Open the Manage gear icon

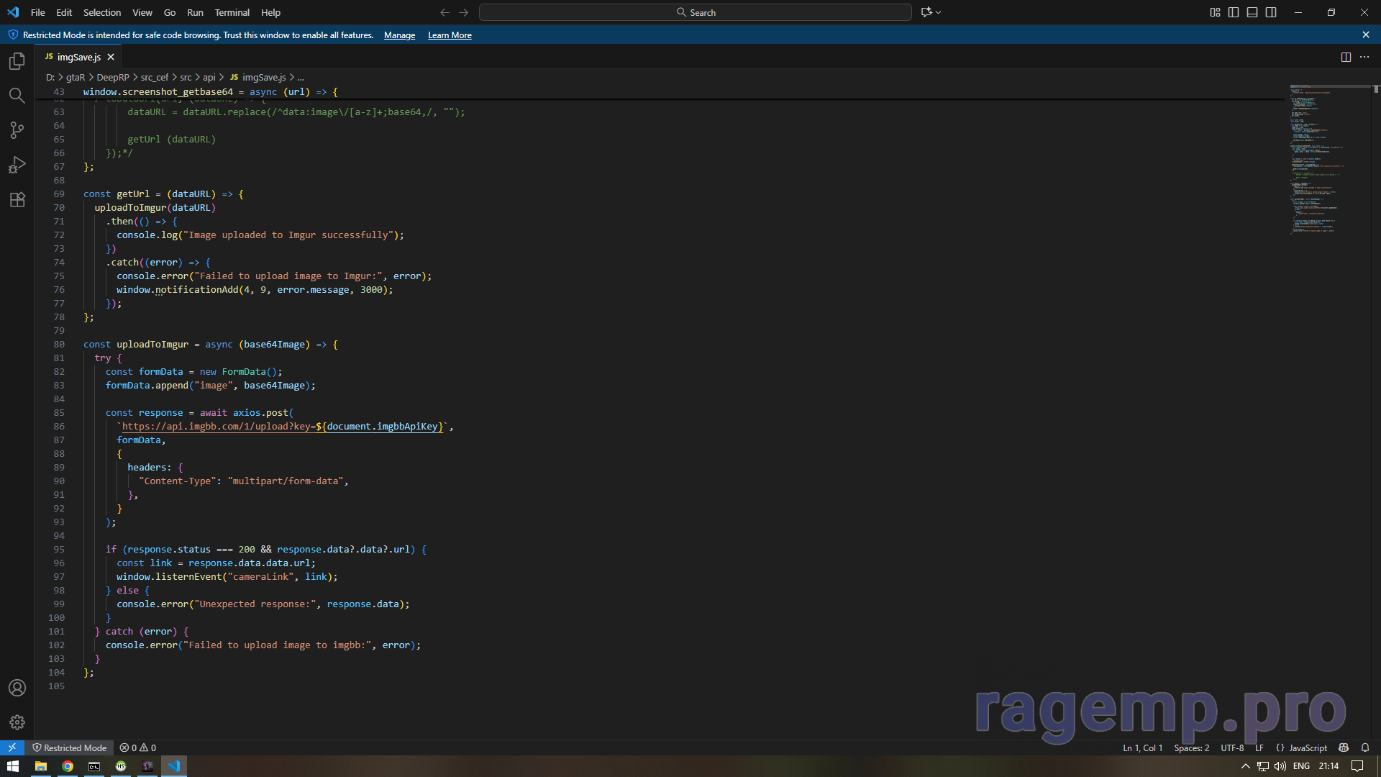[x=17, y=722]
